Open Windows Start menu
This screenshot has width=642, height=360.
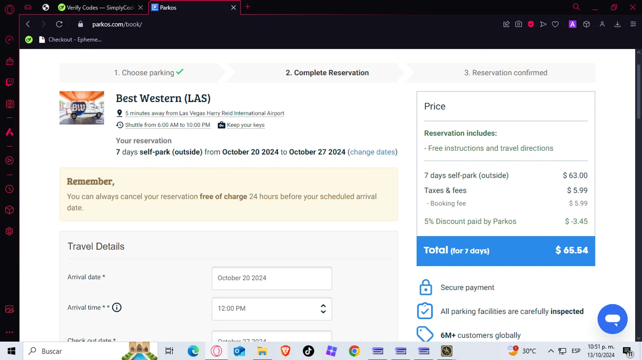[x=12, y=351]
